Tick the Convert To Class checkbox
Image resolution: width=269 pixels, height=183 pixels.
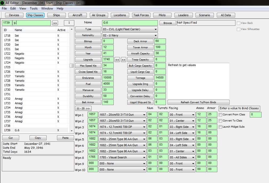point(221,121)
